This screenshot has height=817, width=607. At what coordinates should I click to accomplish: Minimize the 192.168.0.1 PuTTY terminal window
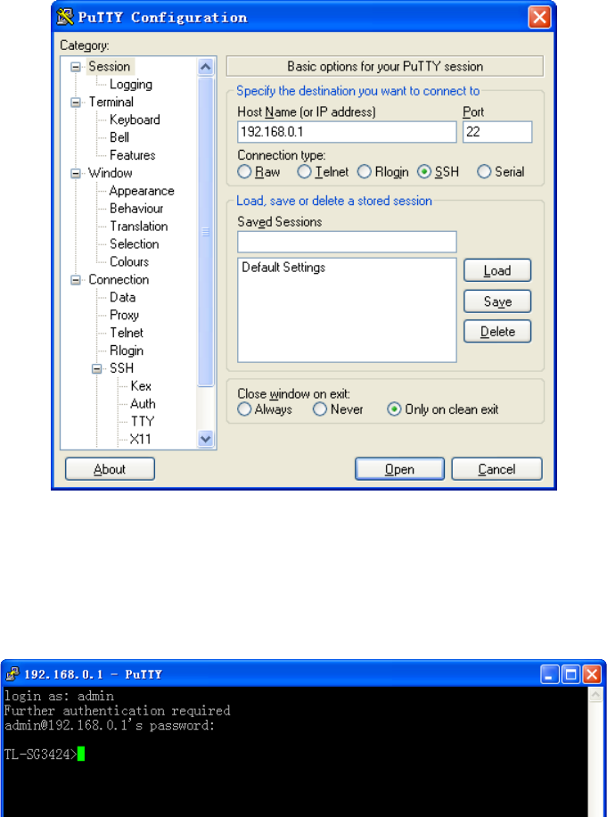click(x=549, y=675)
